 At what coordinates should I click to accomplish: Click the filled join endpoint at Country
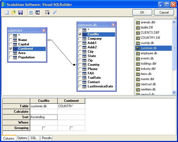pos(74,65)
